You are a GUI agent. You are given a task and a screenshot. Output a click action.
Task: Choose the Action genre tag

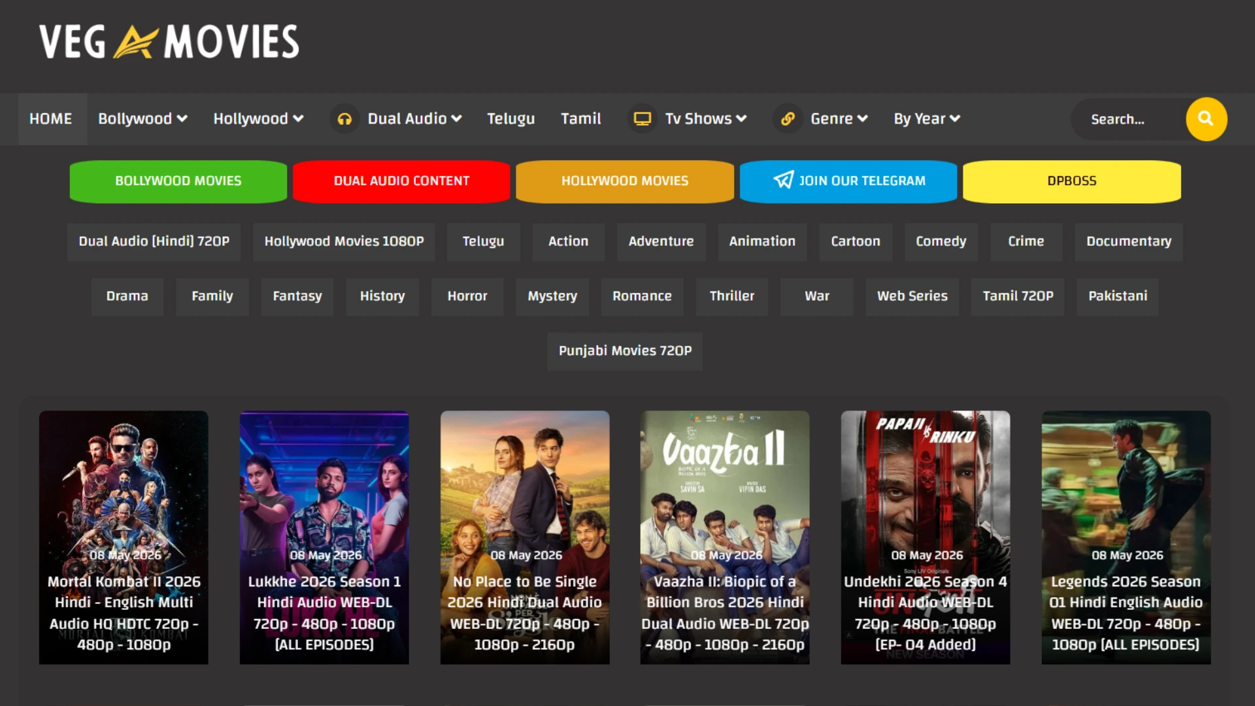coord(568,242)
